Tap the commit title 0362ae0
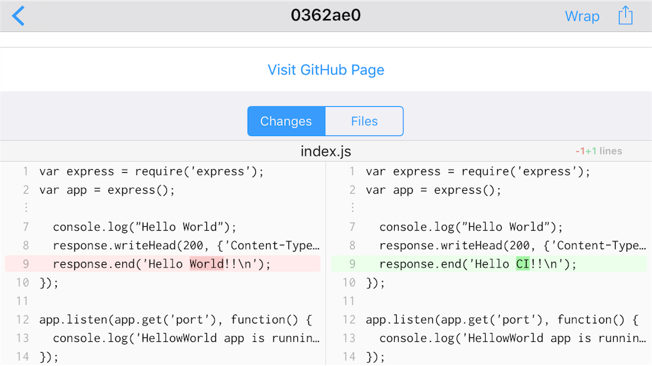652x366 pixels. pyautogui.click(x=326, y=15)
